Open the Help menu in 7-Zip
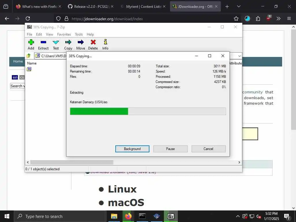The height and width of the screenshot is (222, 296). [x=90, y=34]
